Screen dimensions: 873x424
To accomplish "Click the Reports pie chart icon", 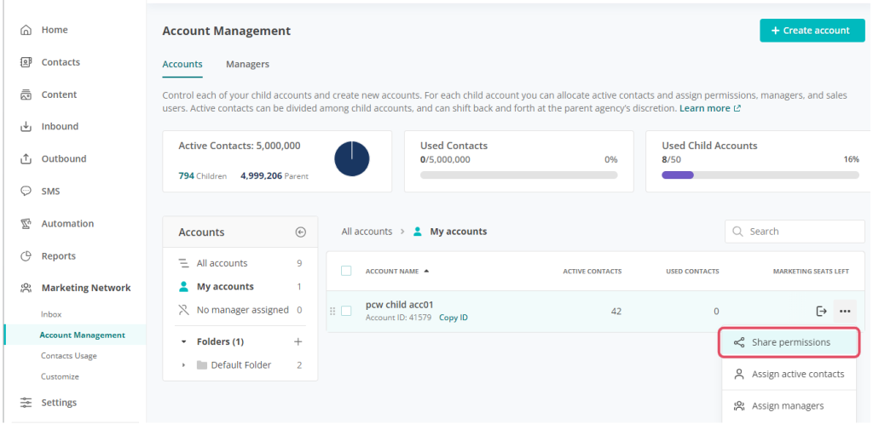I will click(x=26, y=256).
